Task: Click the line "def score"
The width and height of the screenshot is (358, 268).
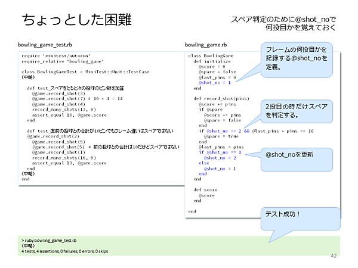Action: point(205,190)
